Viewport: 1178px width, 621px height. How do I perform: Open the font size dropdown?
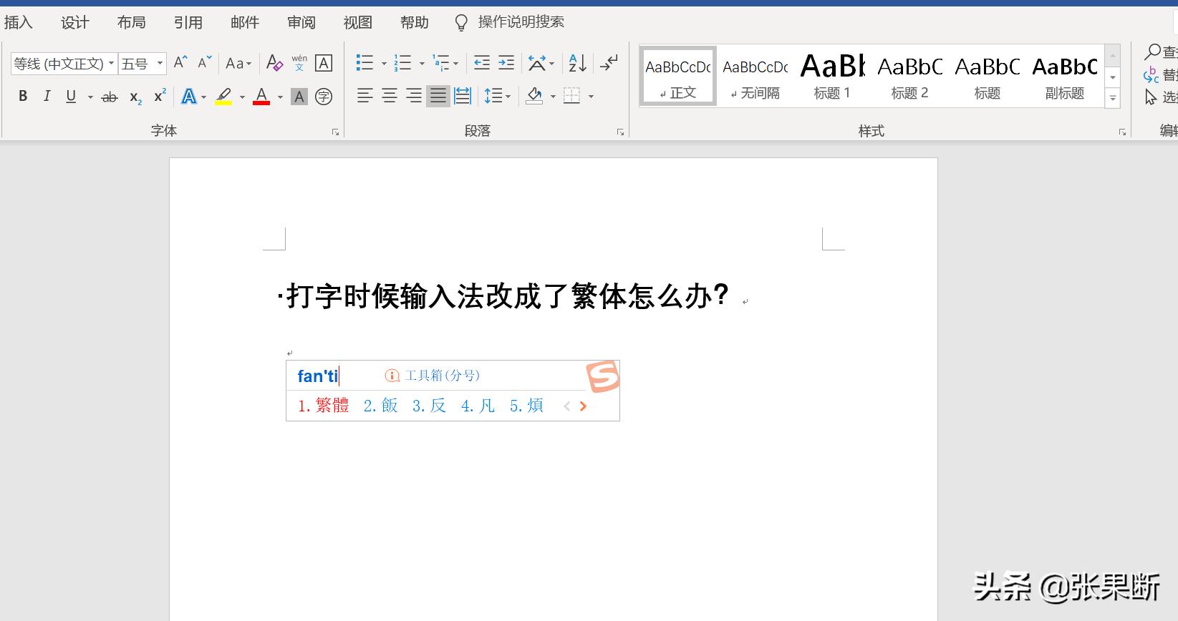click(x=160, y=64)
